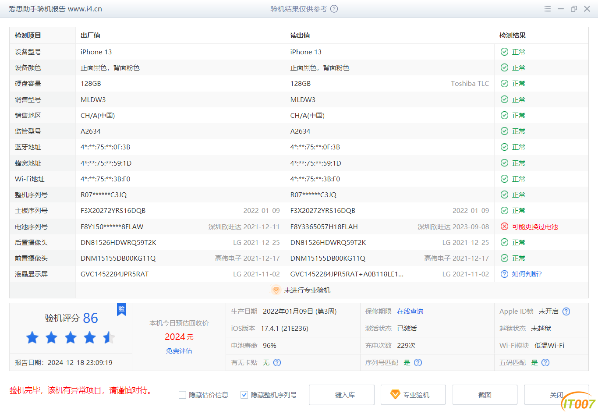Click the green check icon in 蓝牙地址 row

(x=504, y=147)
